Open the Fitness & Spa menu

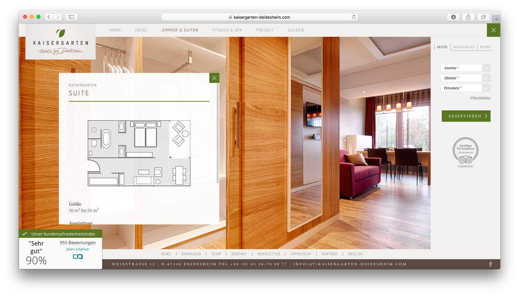click(x=227, y=30)
